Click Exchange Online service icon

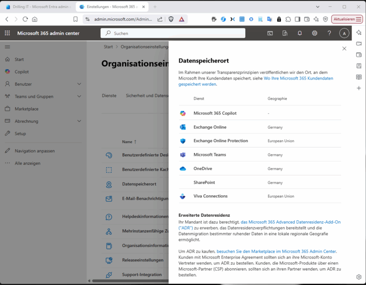(x=183, y=127)
